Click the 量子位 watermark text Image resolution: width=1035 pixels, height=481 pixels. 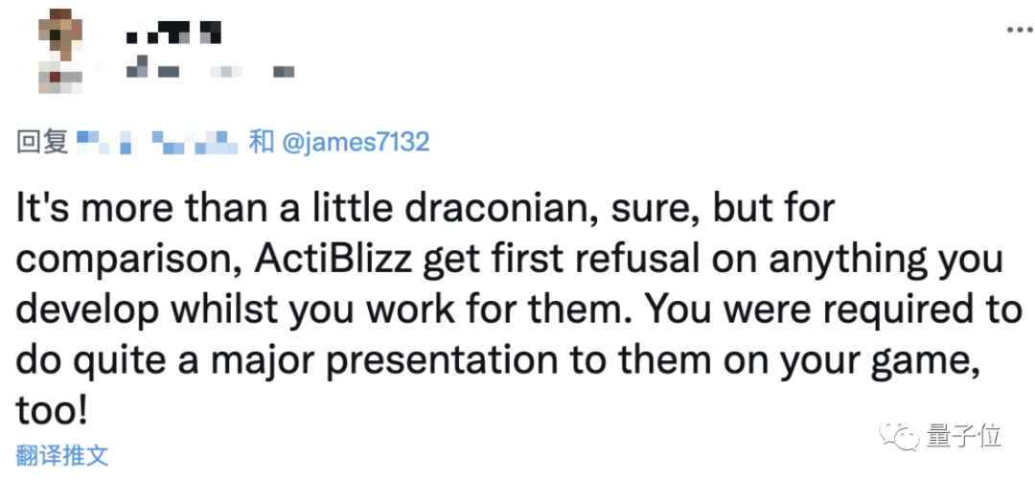963,437
